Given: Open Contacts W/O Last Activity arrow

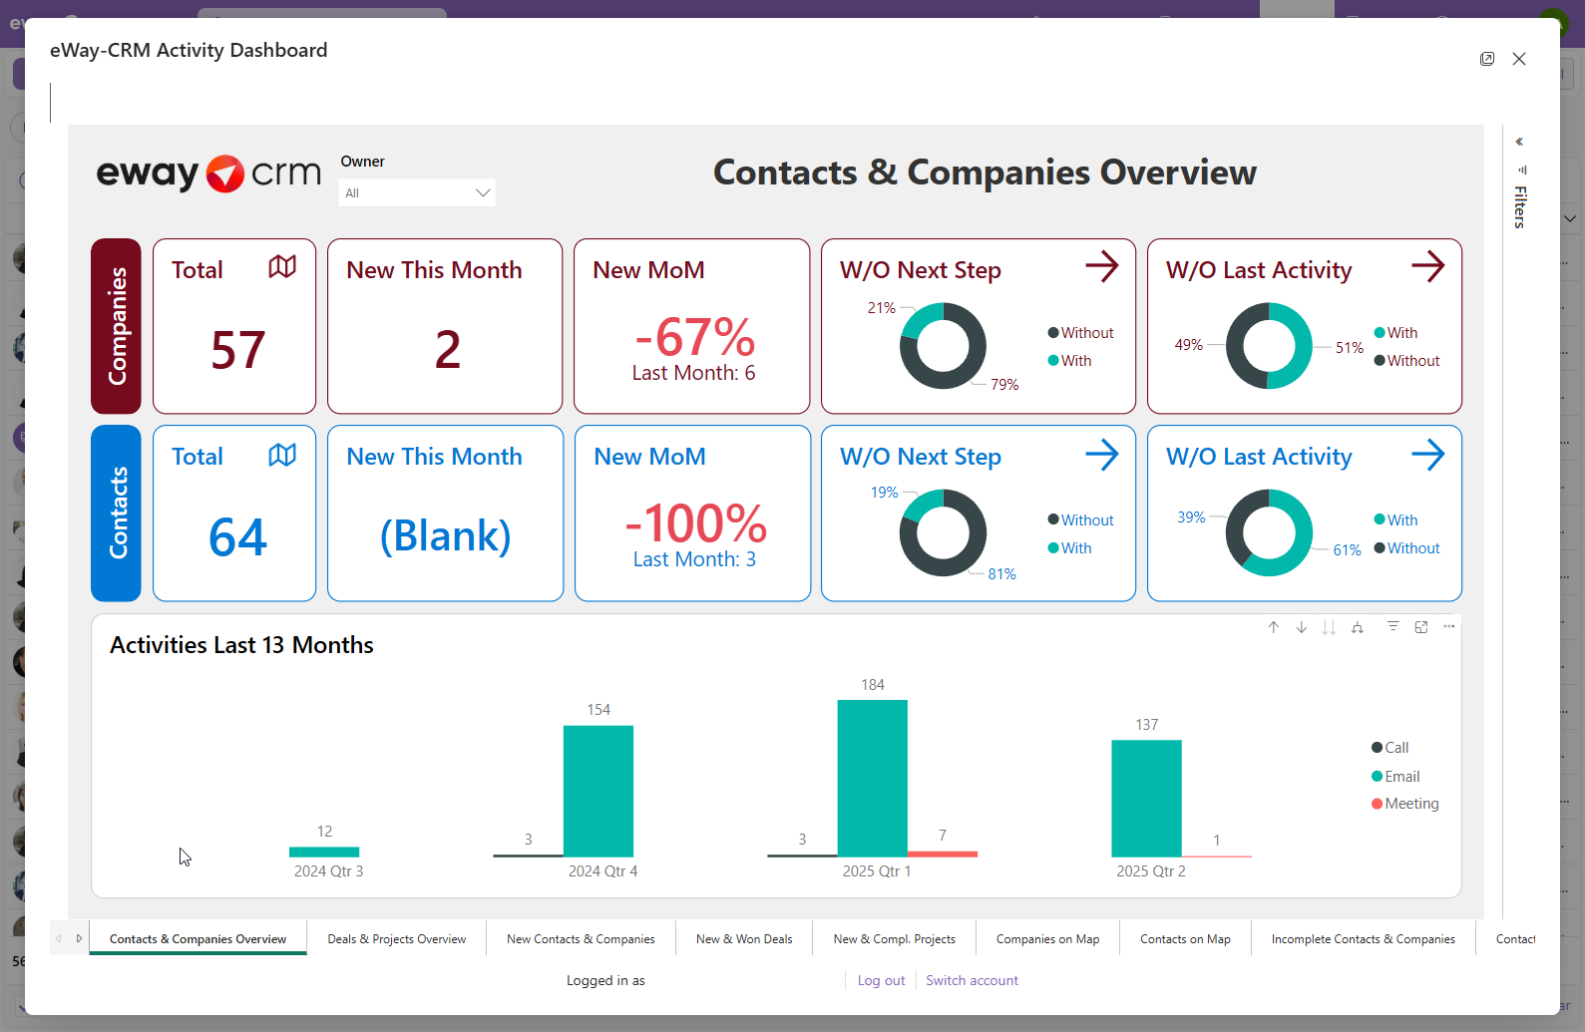Looking at the screenshot, I should (1428, 455).
